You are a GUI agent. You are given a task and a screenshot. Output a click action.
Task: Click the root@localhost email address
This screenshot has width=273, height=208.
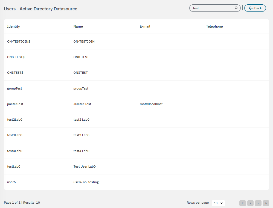coord(151,104)
